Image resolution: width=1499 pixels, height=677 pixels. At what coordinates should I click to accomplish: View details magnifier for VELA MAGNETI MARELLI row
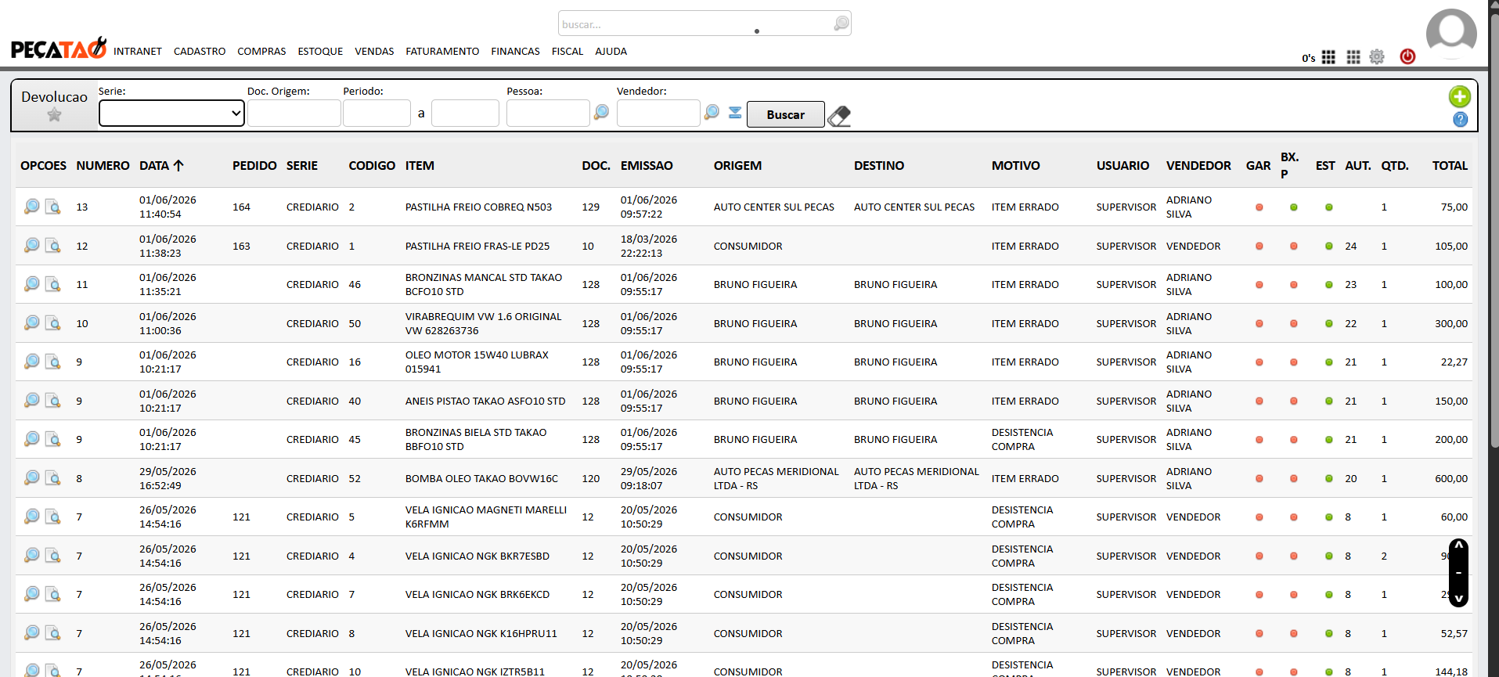(32, 517)
